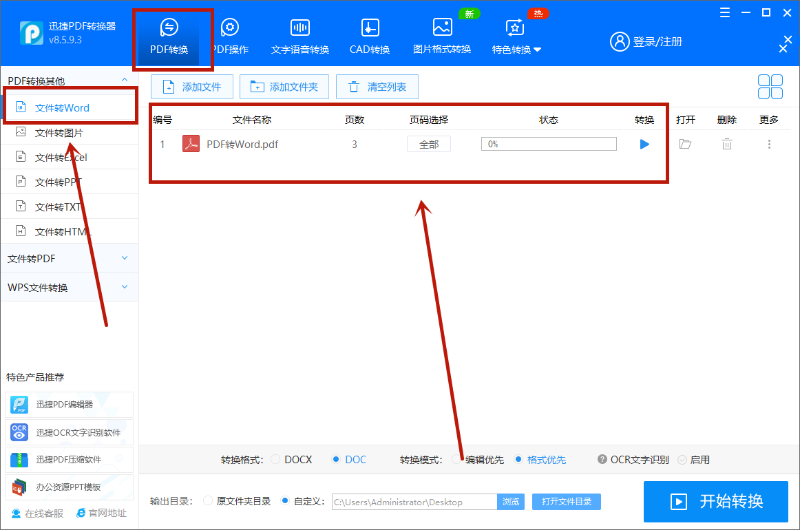Choose 编辑优先 conversion mode
Image resolution: width=800 pixels, height=530 pixels.
456,459
